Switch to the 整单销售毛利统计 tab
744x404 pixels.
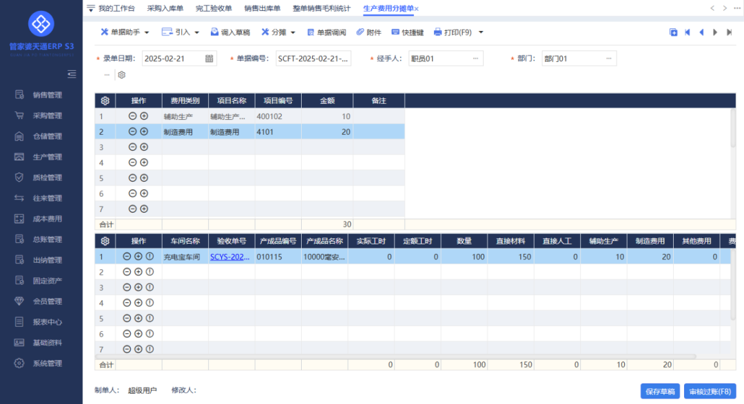pyautogui.click(x=322, y=8)
